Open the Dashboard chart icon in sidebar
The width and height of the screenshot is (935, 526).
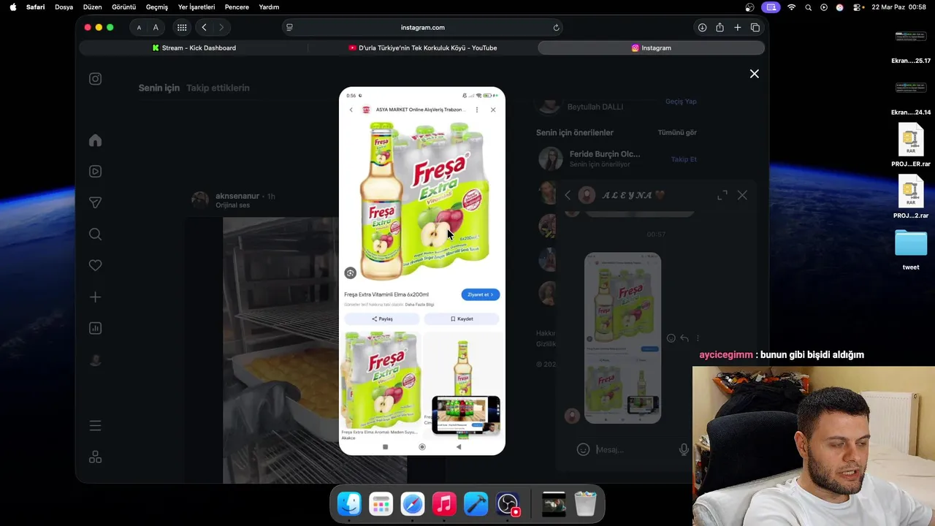95,329
